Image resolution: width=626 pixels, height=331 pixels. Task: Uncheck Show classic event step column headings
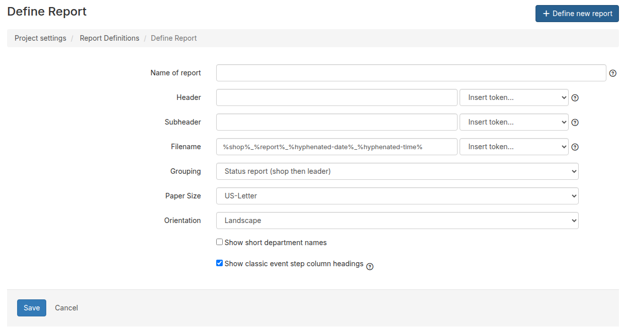219,263
